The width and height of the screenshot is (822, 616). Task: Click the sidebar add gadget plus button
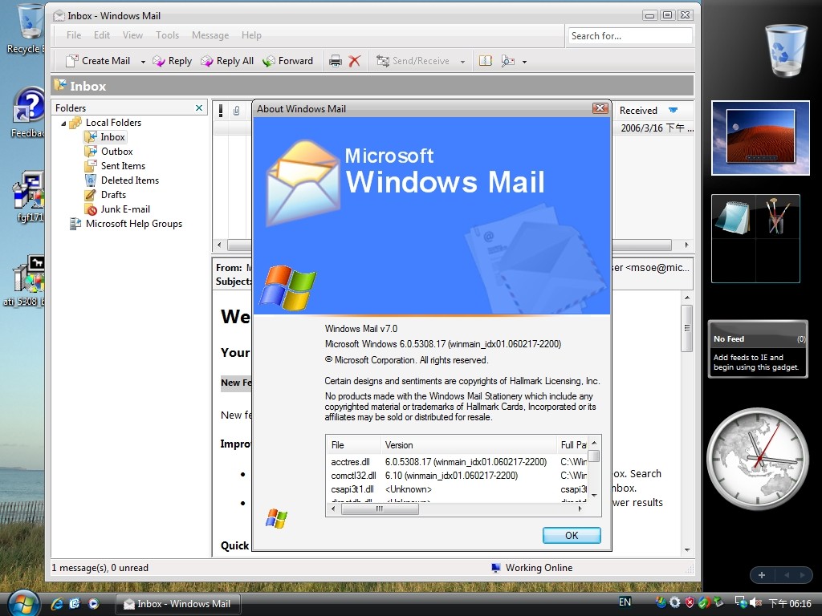762,575
